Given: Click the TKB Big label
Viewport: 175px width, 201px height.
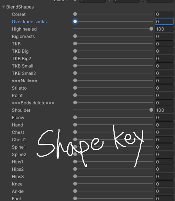Looking at the screenshot, I should pyautogui.click(x=20, y=51).
